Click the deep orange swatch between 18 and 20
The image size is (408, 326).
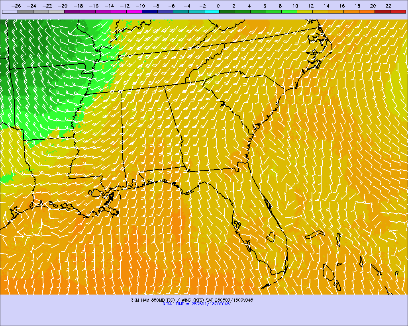click(367, 12)
